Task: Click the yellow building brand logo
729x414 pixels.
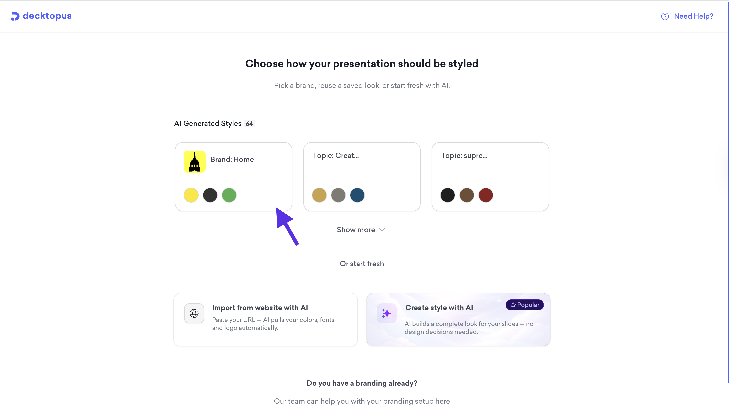Action: pyautogui.click(x=194, y=161)
